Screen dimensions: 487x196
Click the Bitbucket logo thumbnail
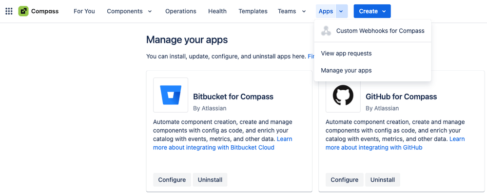(171, 95)
